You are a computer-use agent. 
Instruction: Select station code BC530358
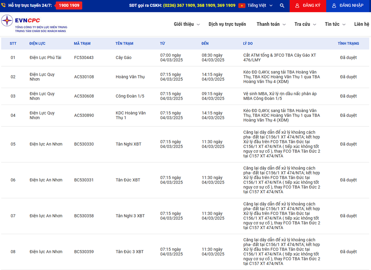84,216
